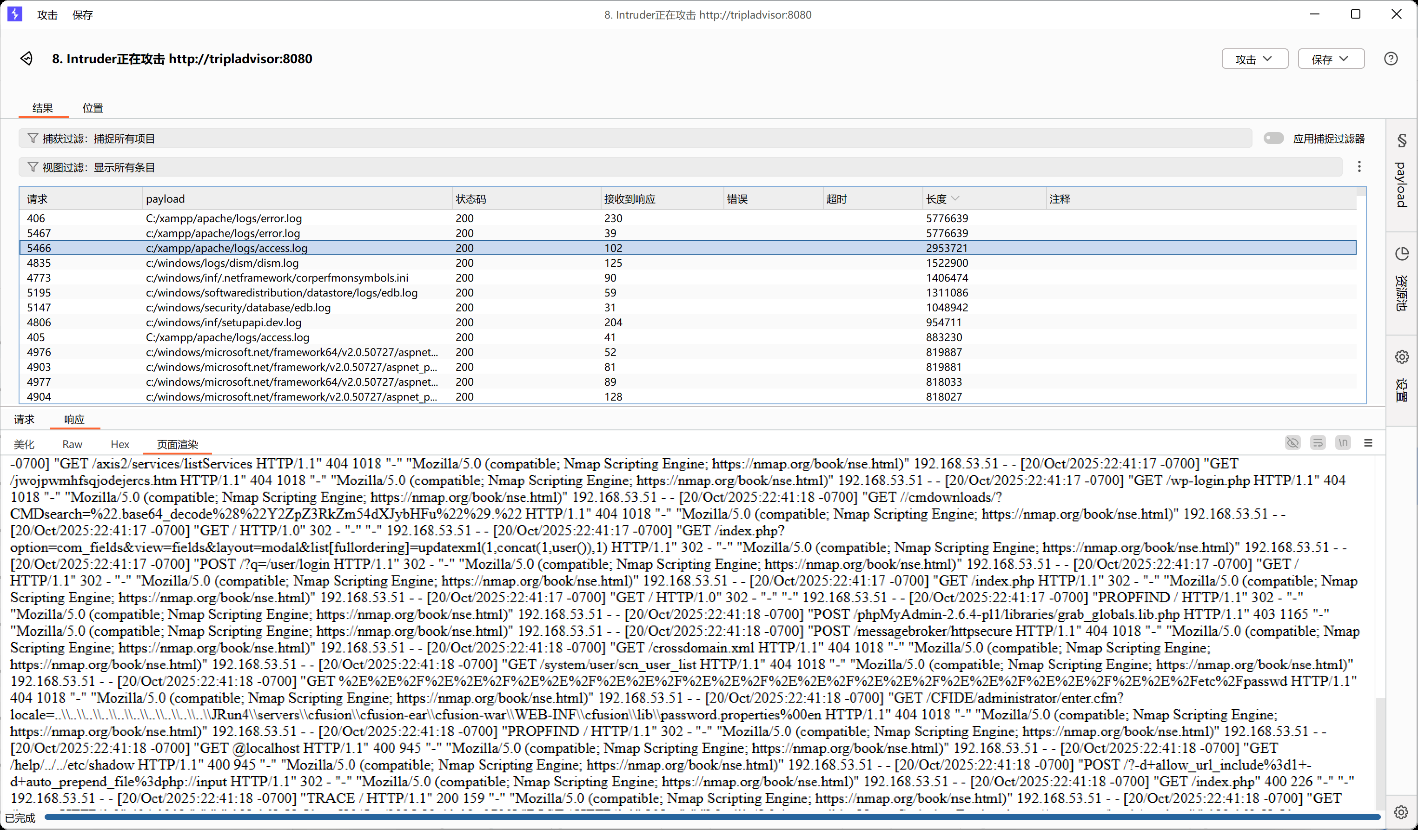Click the \n newline display icon

pos(1343,442)
